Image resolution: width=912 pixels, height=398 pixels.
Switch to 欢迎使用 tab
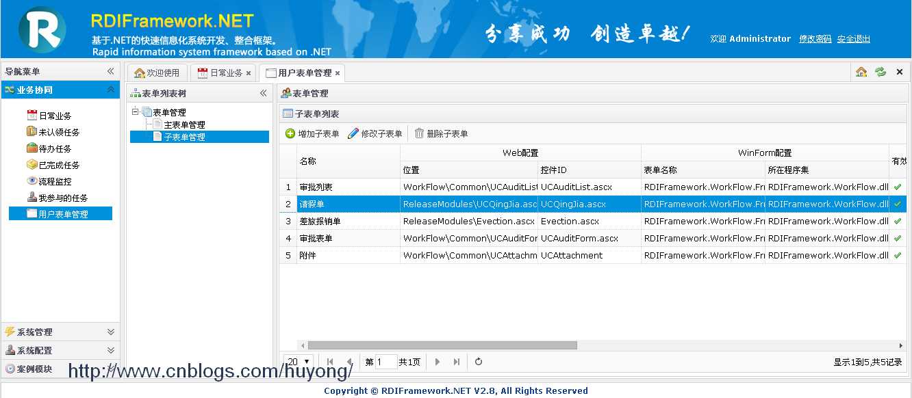(157, 72)
